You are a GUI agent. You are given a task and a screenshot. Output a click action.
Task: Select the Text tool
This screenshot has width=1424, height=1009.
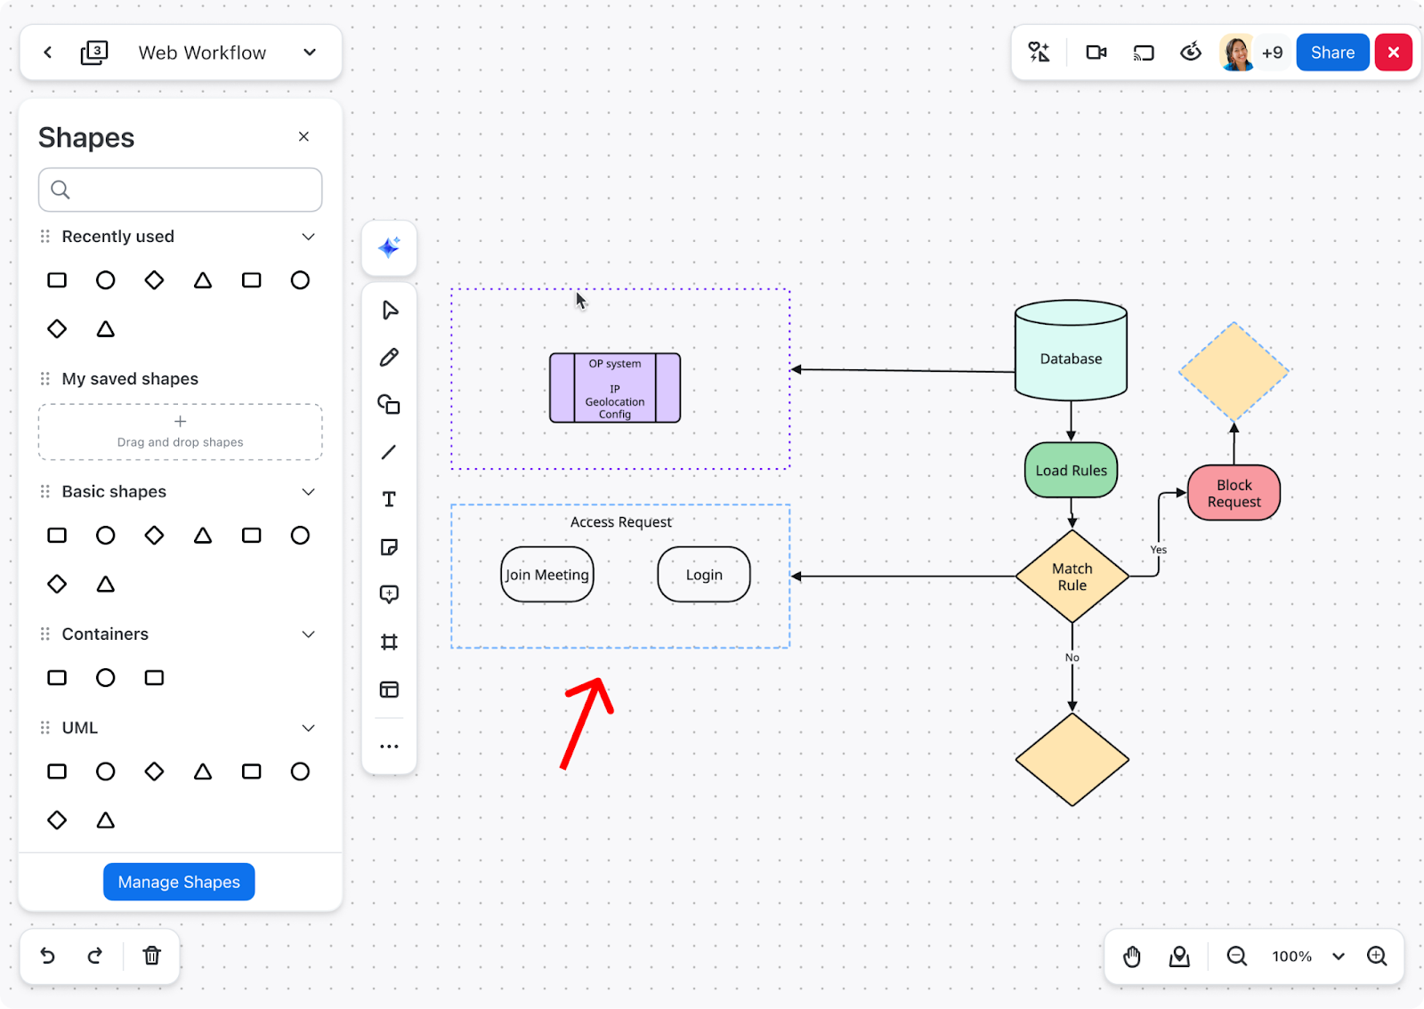[389, 499]
